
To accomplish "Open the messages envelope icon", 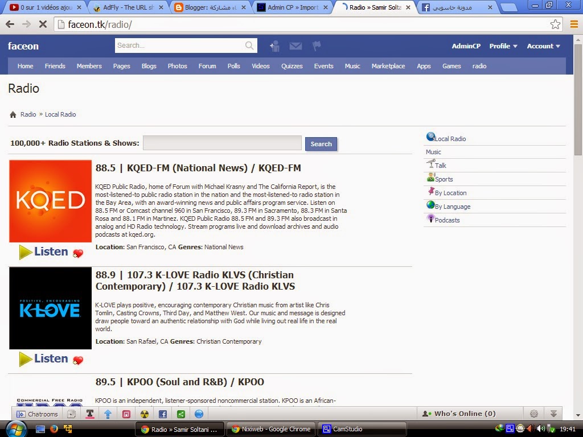I will click(x=295, y=46).
